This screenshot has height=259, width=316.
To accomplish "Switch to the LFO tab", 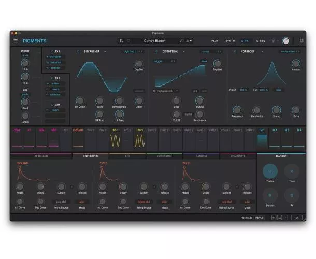I will tap(127, 155).
